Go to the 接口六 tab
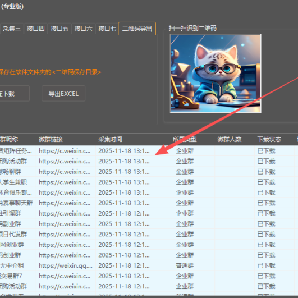Screen dimensions: 298x298 [83, 29]
